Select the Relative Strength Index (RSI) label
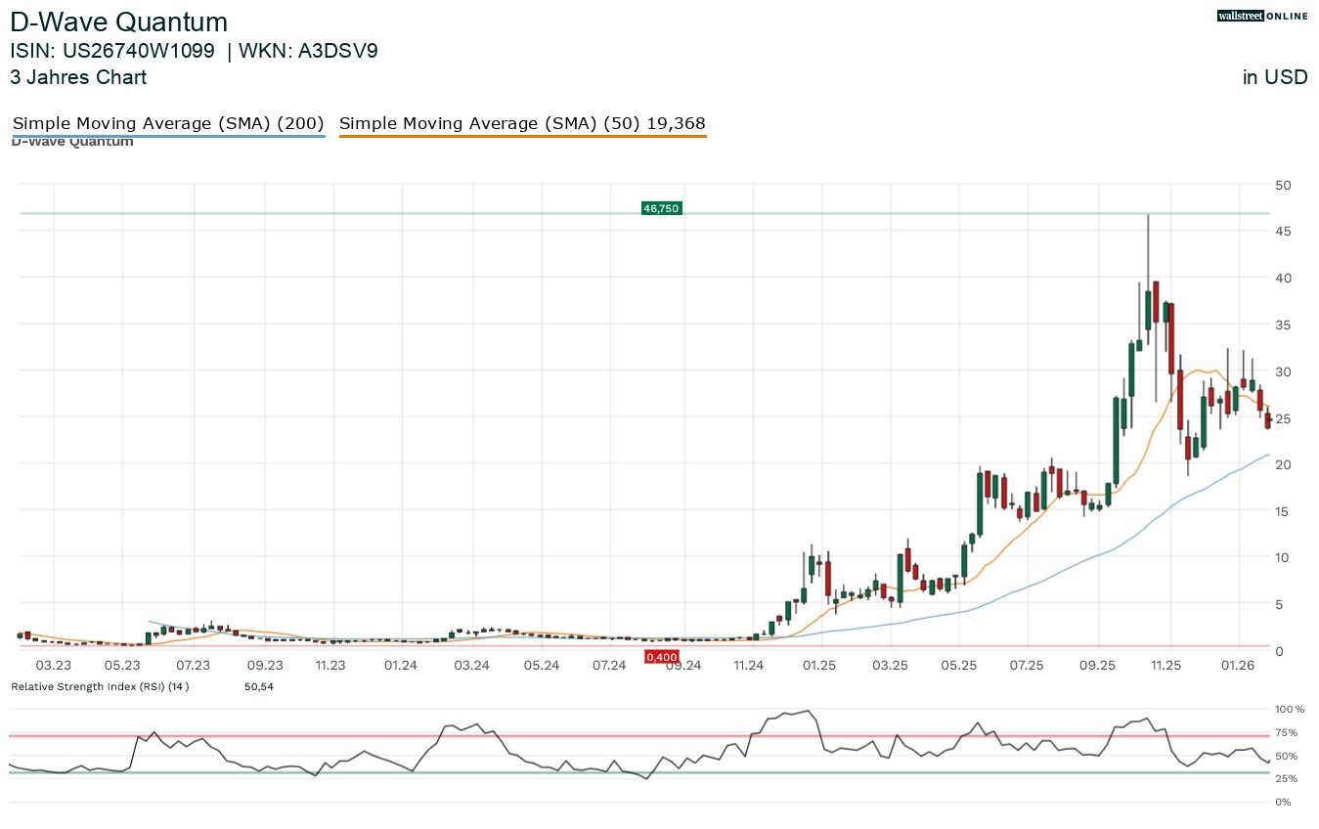Screen dimensions: 1319x829 (x=99, y=686)
